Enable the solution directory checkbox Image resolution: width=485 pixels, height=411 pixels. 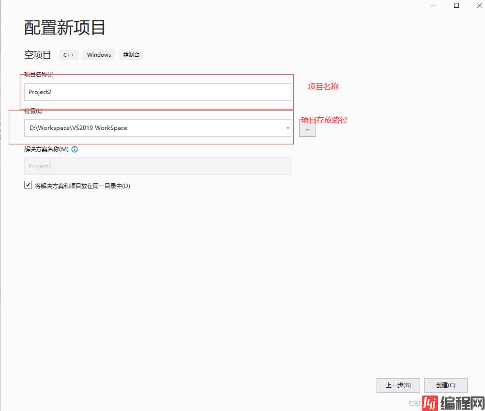click(28, 184)
